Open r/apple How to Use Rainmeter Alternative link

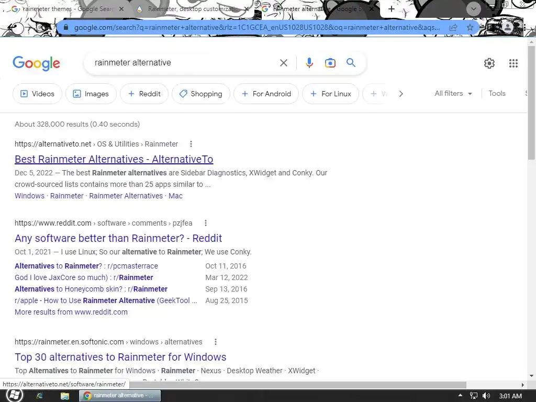[106, 300]
